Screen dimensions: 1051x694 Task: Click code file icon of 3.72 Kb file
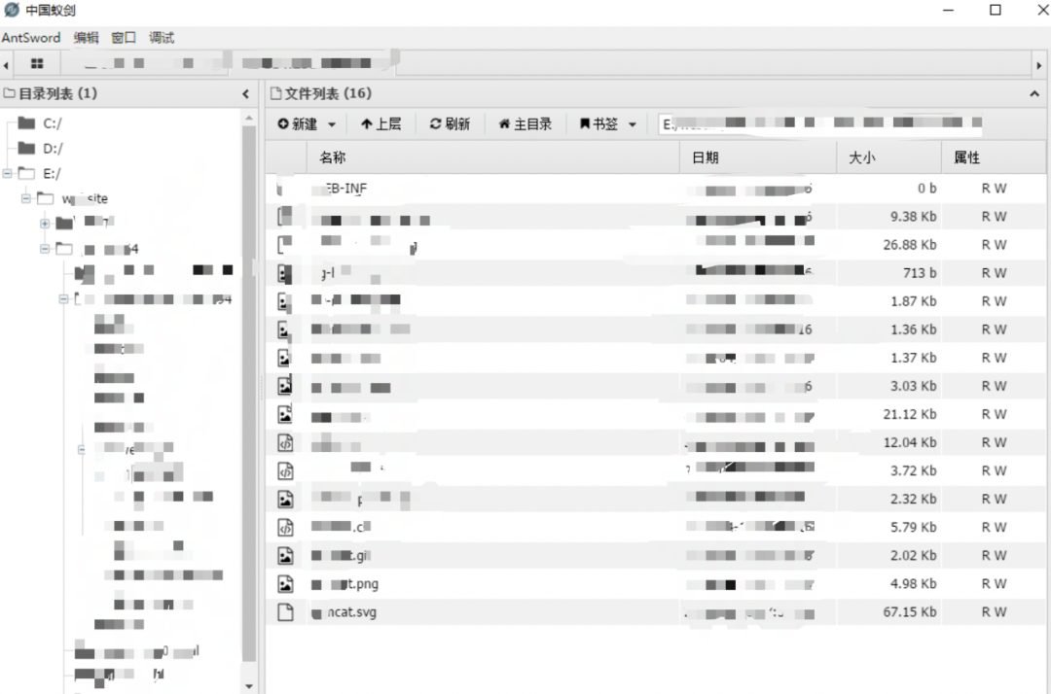click(x=285, y=471)
